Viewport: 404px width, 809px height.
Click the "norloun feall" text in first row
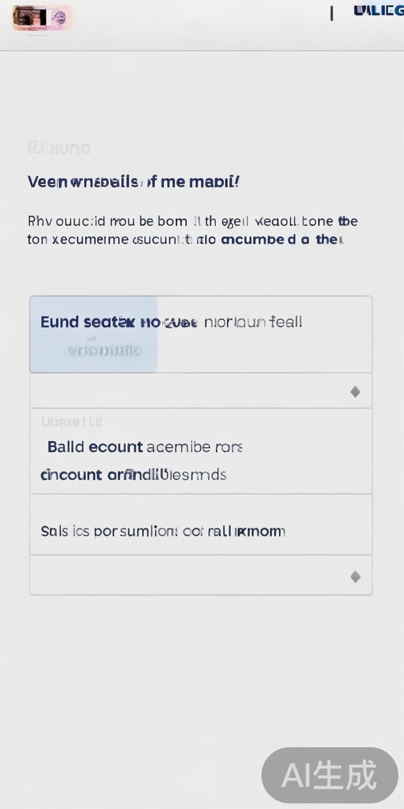click(x=253, y=322)
